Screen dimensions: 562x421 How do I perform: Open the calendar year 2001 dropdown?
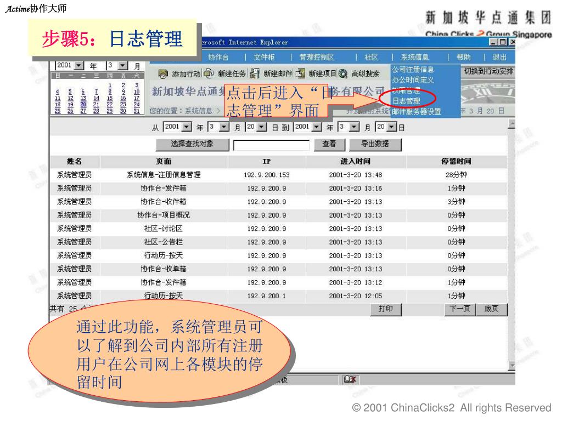pos(79,66)
